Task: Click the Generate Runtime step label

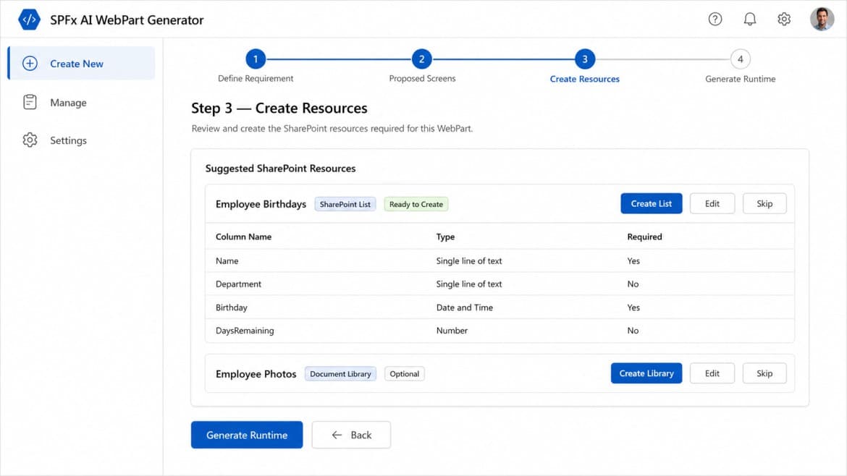Action: point(740,79)
